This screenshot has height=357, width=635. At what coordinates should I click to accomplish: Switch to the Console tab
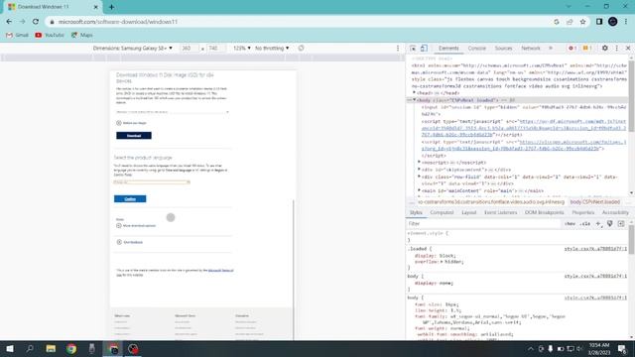click(x=476, y=49)
